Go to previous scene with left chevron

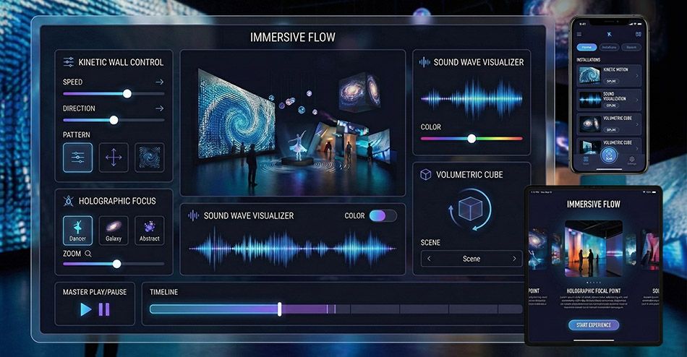click(429, 259)
